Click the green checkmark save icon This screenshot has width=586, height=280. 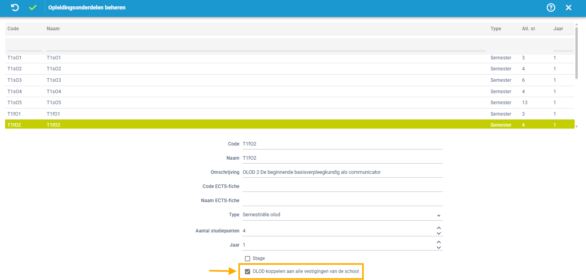pyautogui.click(x=33, y=7)
